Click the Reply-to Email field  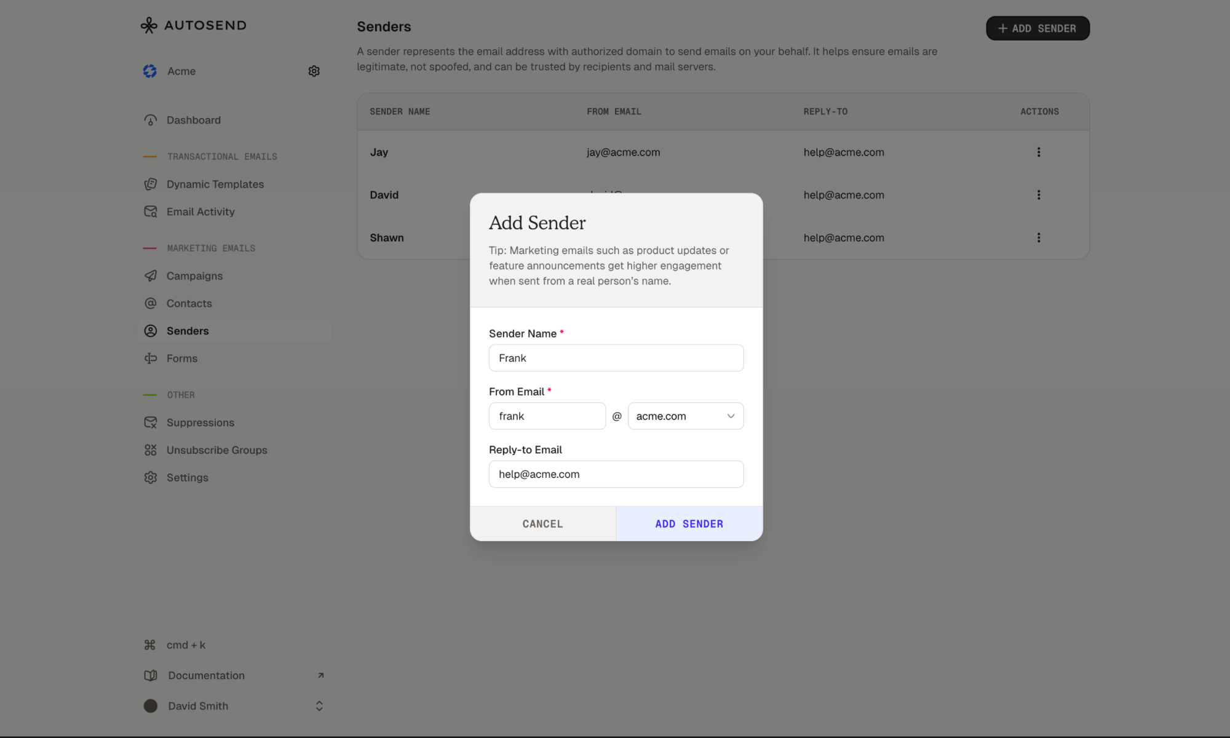(616, 474)
